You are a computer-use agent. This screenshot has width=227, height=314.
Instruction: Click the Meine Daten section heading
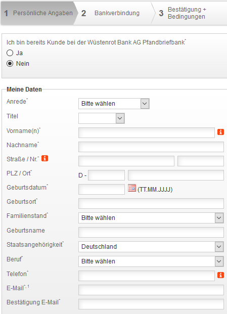[x=24, y=89]
